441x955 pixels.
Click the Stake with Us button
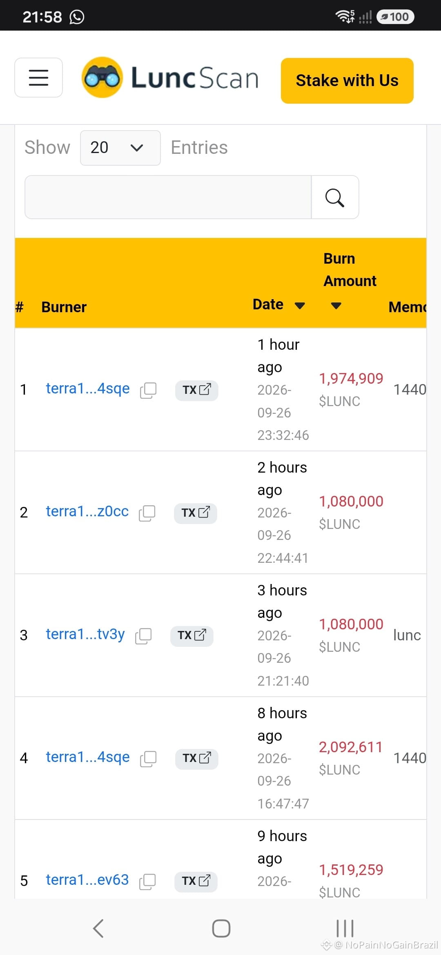coord(347,81)
